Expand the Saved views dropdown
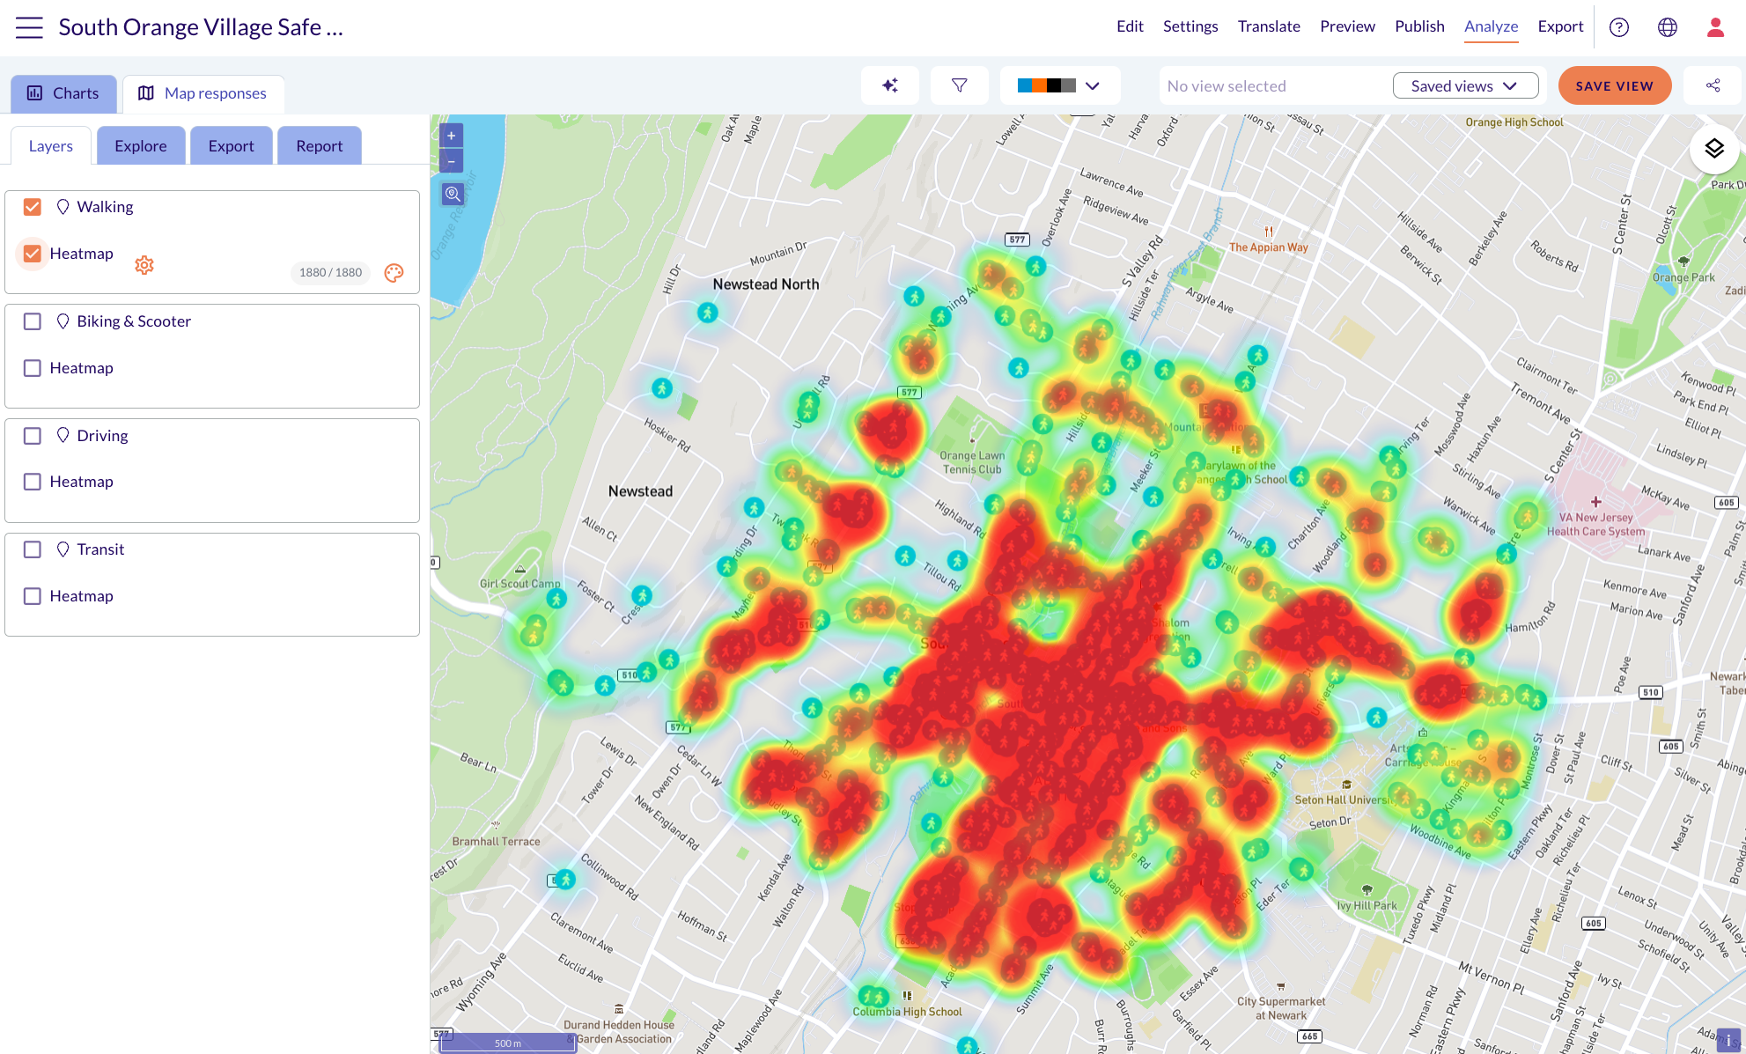 point(1465,85)
